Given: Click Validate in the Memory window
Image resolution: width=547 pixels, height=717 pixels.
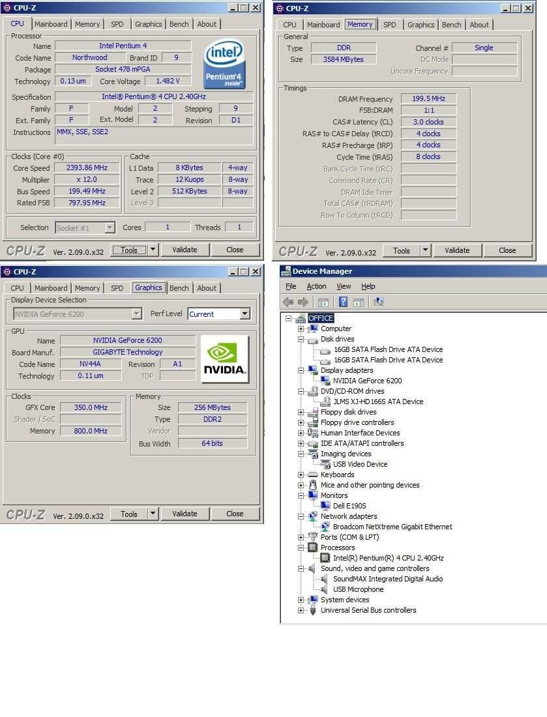Looking at the screenshot, I should tap(457, 250).
